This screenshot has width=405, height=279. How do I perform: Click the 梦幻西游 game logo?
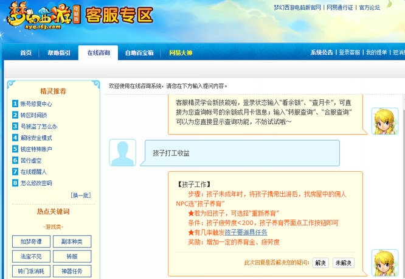43,15
